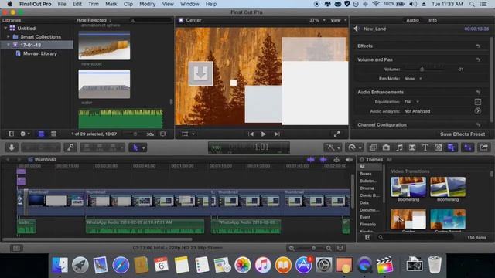The width and height of the screenshot is (495, 278).
Task: Open the viewer View options dropdown
Action: point(339,20)
